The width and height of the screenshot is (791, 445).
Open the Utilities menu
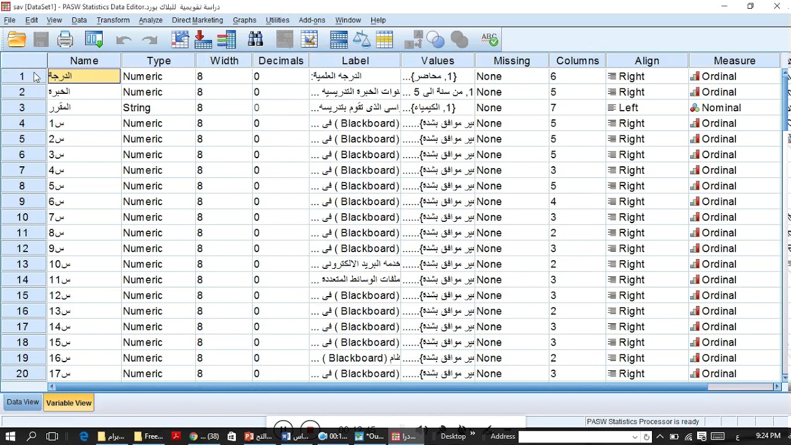(277, 20)
